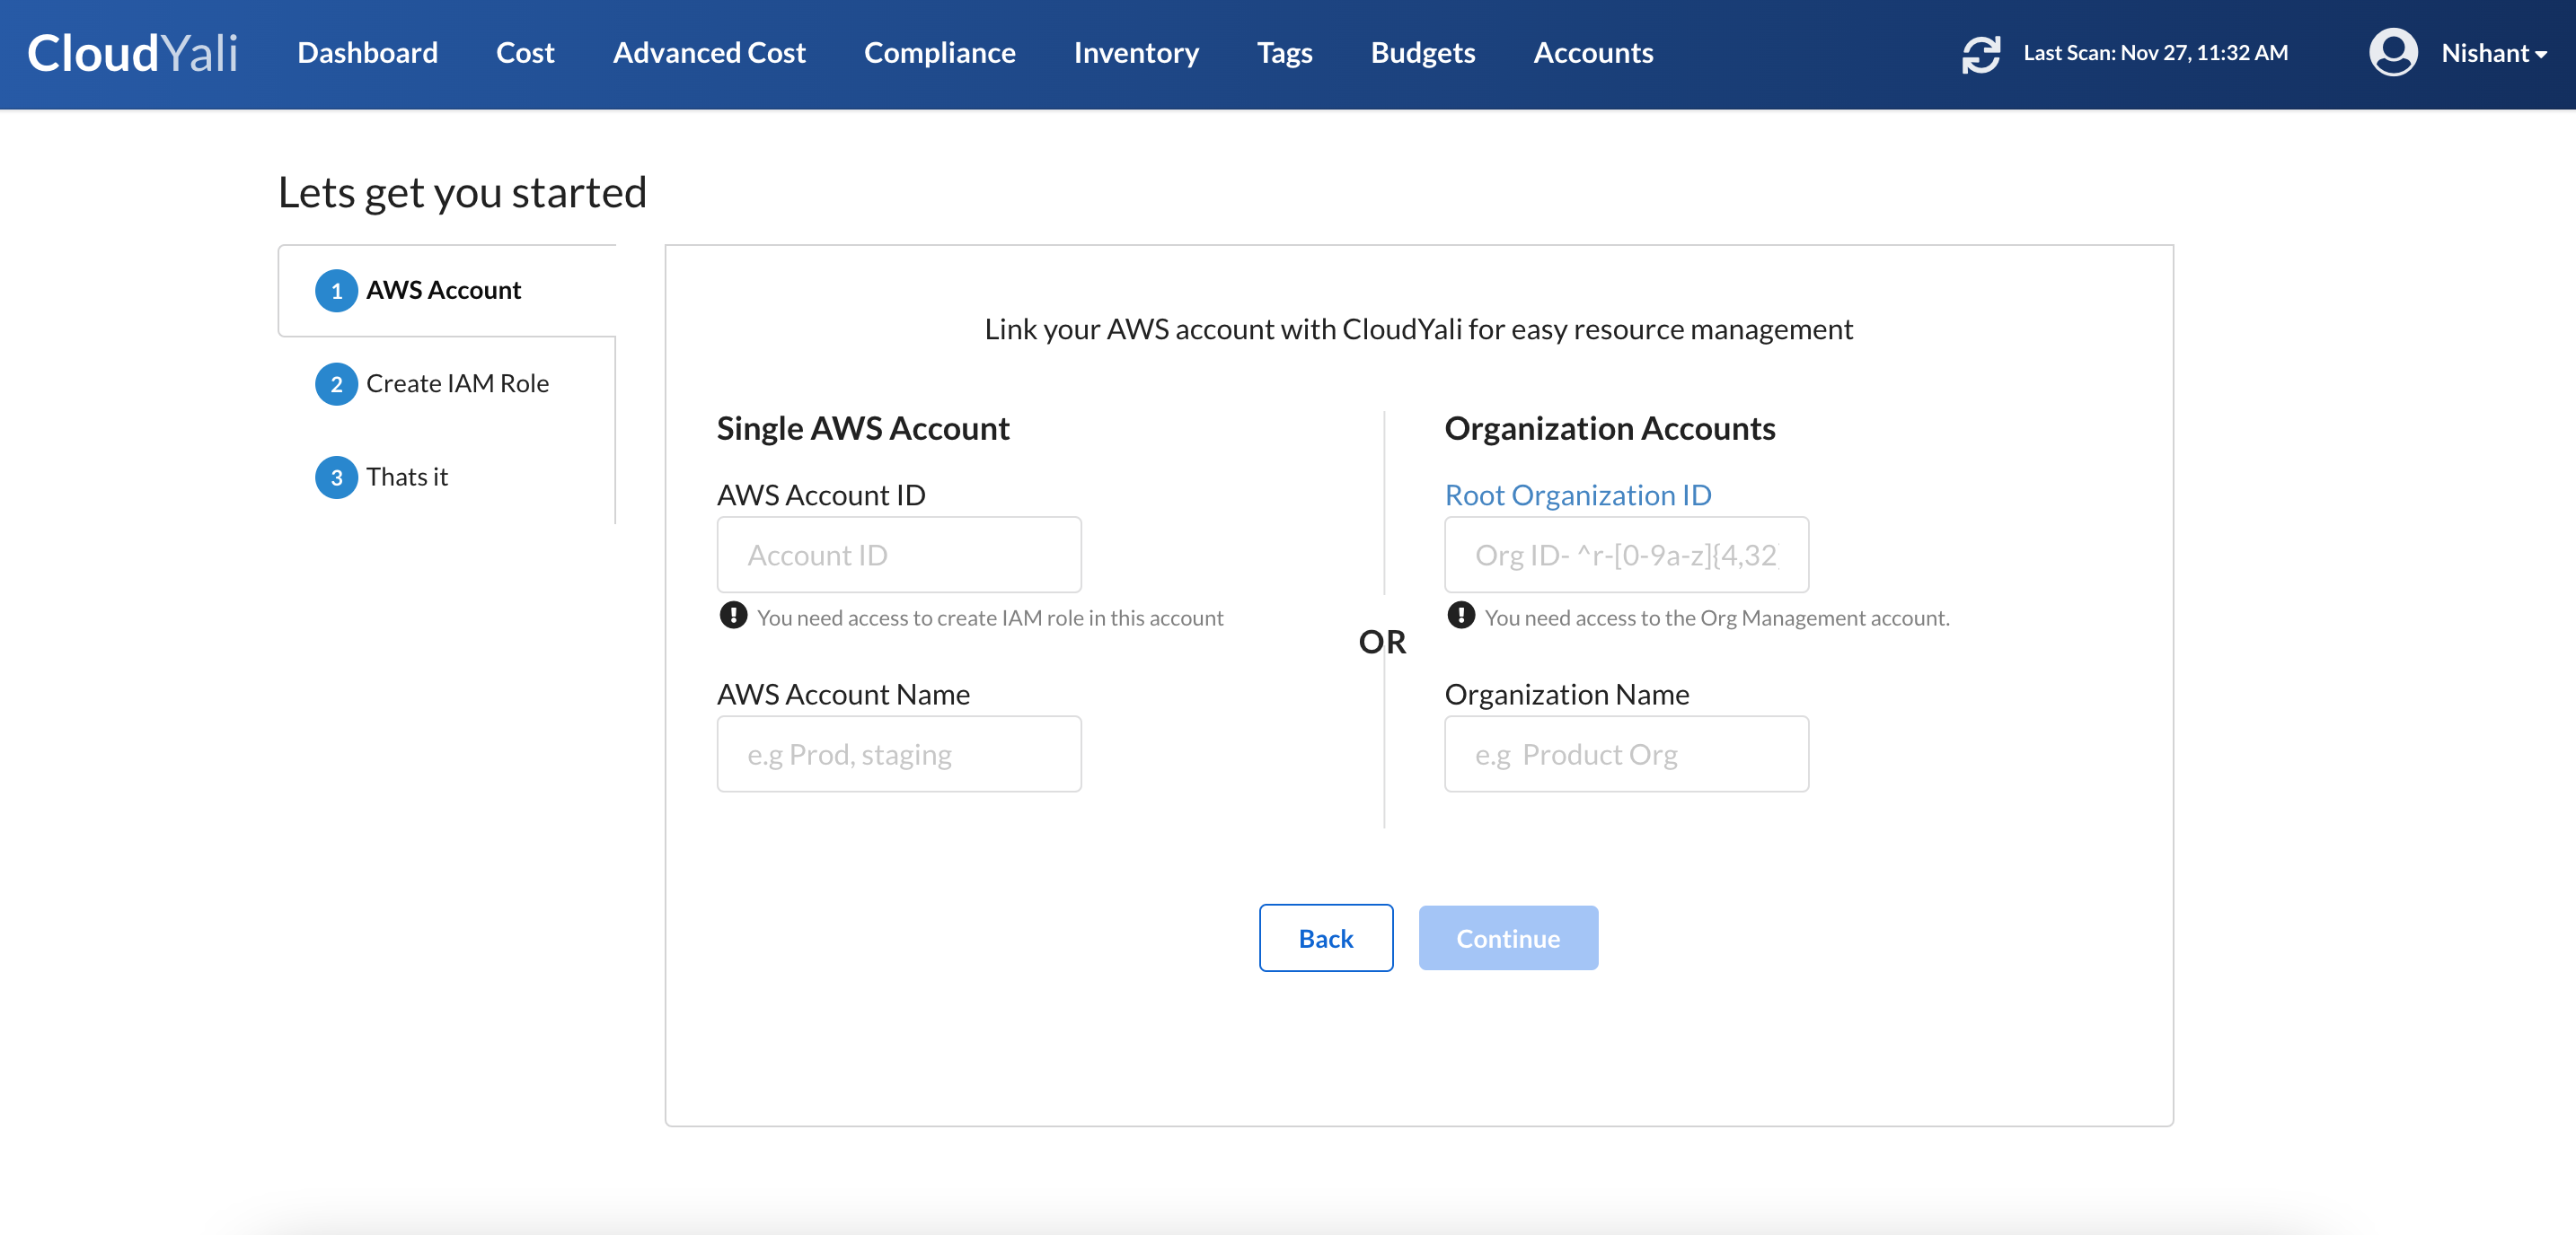2576x1235 pixels.
Task: Click the Organization Name input field
Action: click(1625, 754)
